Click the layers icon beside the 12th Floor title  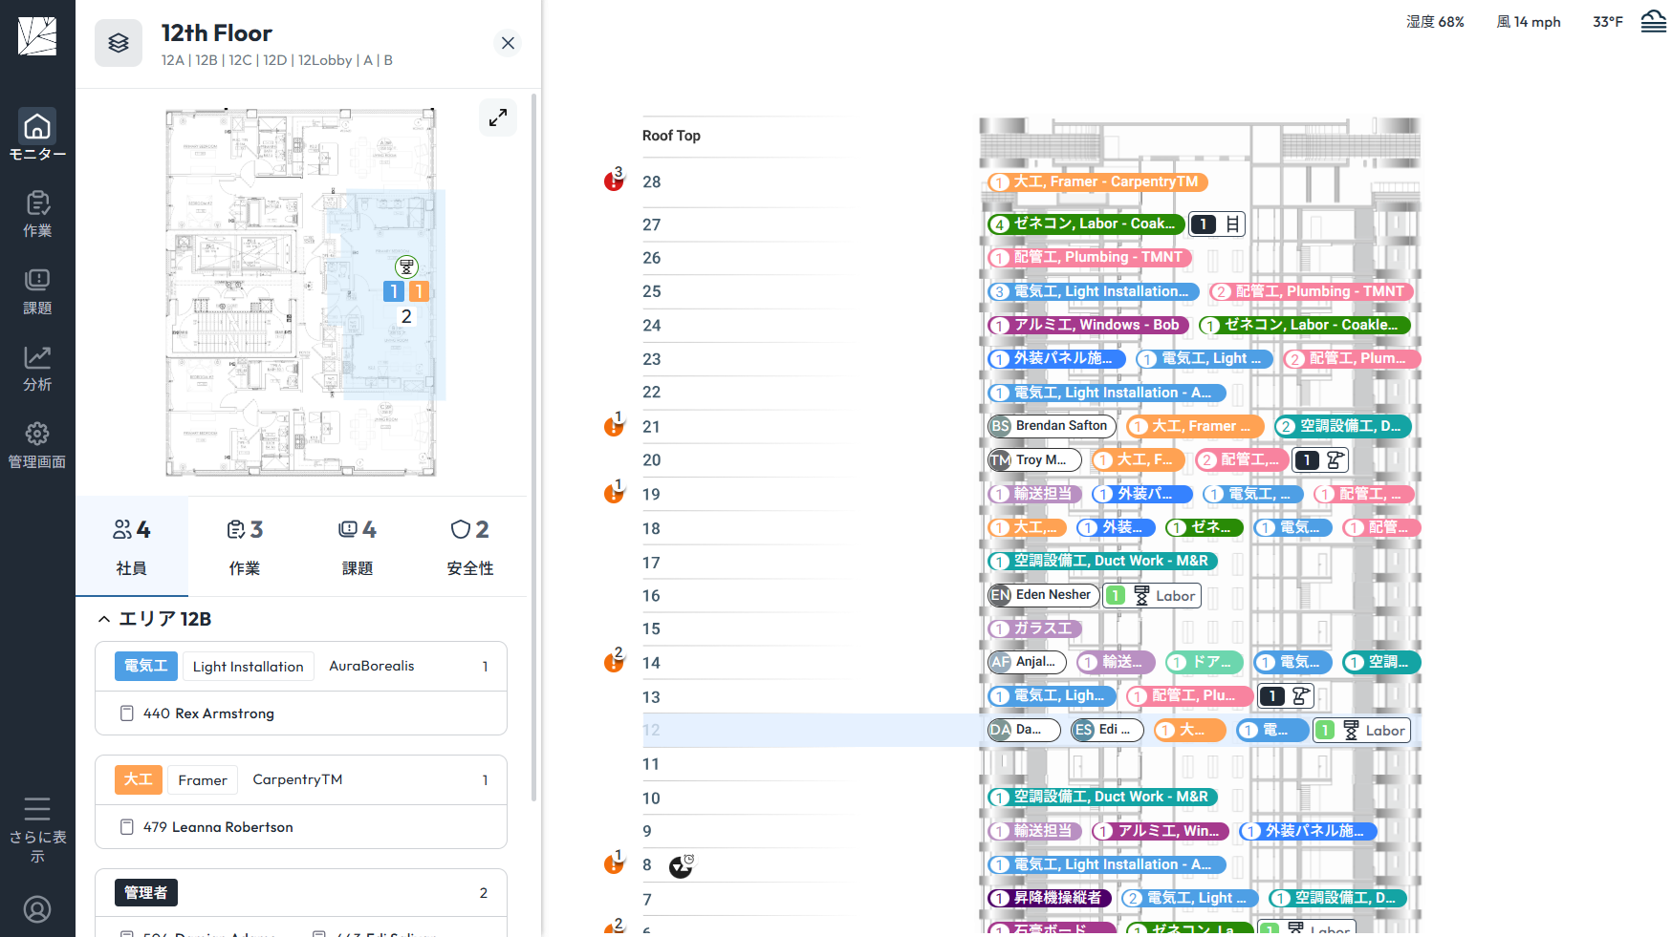[118, 42]
